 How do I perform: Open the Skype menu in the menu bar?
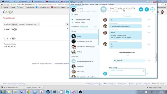point(72,4)
